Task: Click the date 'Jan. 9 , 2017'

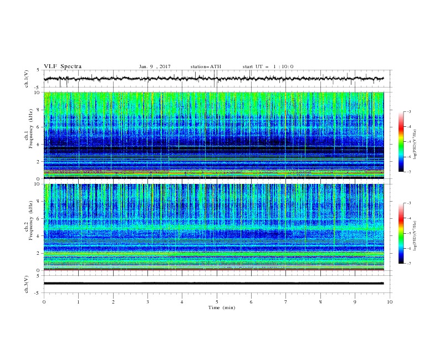Action: [x=155, y=66]
